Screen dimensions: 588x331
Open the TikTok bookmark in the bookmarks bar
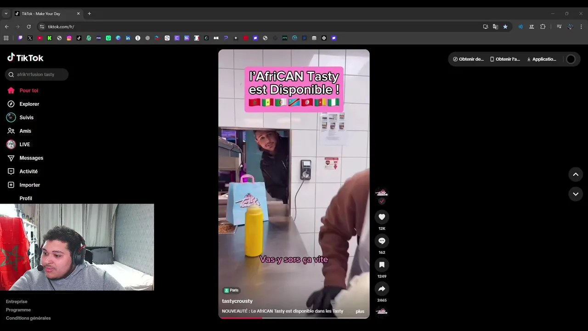79,38
